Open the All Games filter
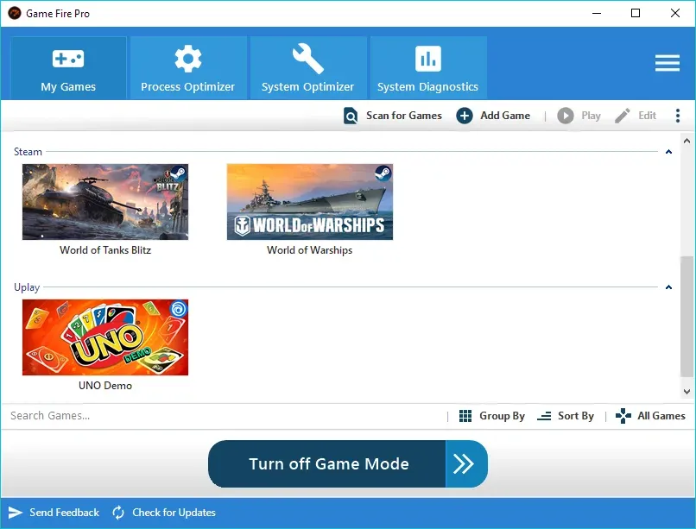Image resolution: width=696 pixels, height=529 pixels. click(x=651, y=416)
